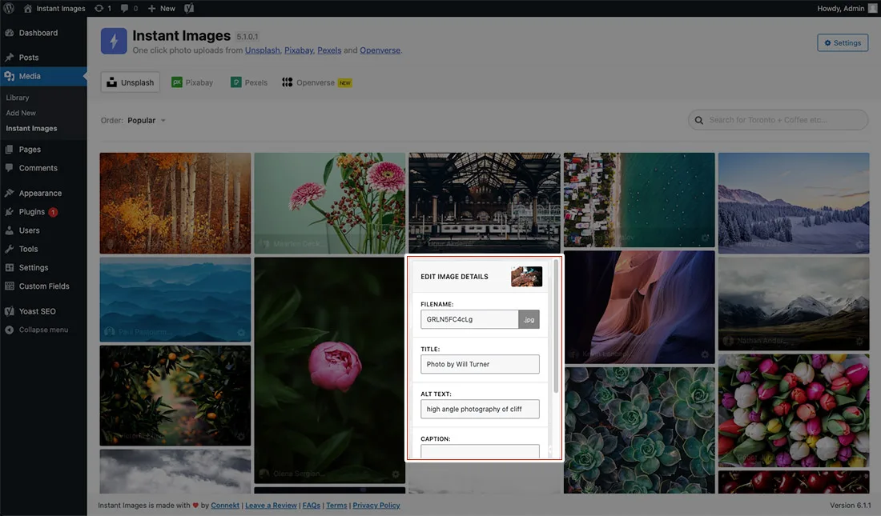The image size is (881, 516).
Task: Select the orange tree photo
Action: (x=175, y=395)
